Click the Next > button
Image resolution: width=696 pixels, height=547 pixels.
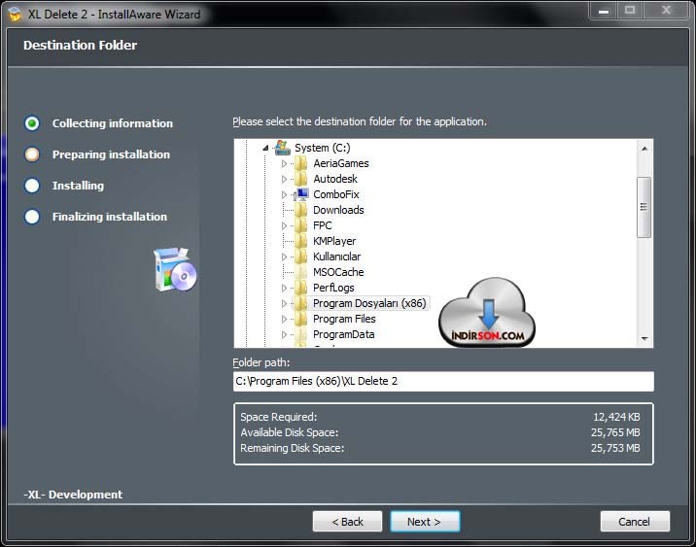425,522
